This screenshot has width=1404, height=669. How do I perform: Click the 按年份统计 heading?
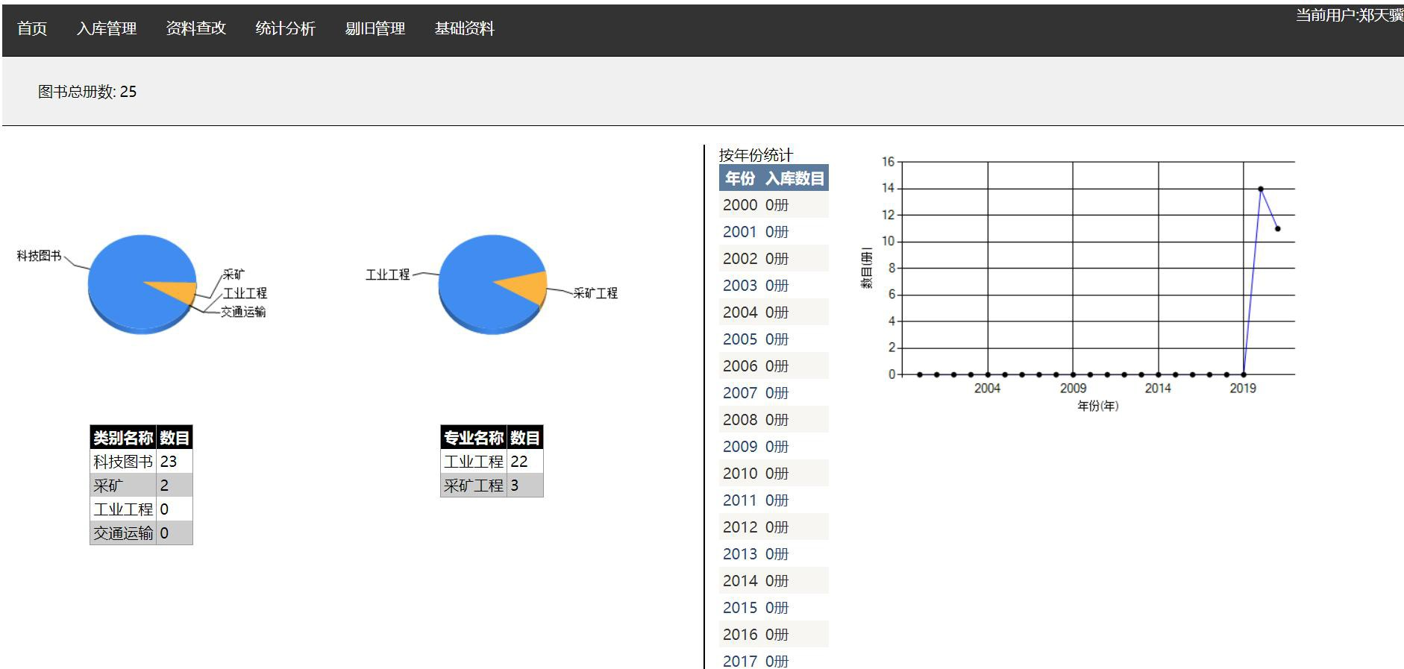coord(756,155)
